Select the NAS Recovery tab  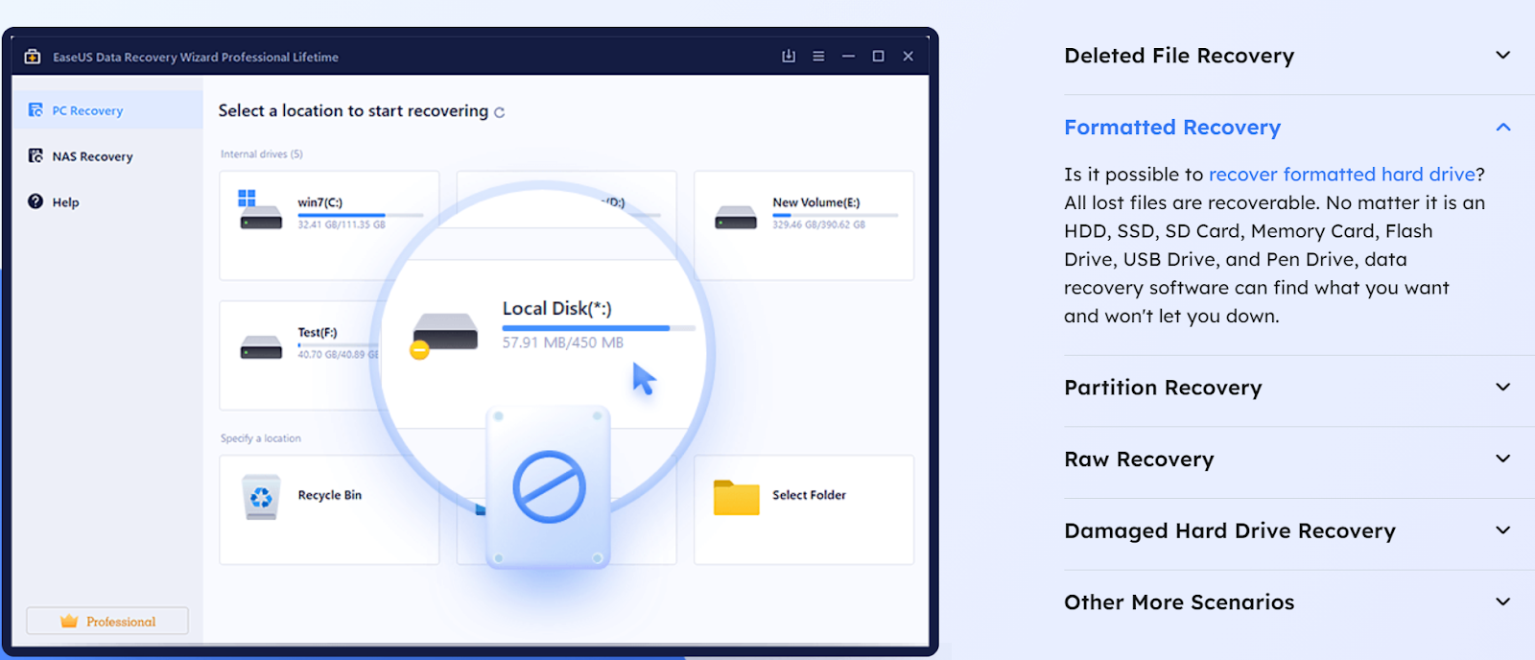(107, 155)
